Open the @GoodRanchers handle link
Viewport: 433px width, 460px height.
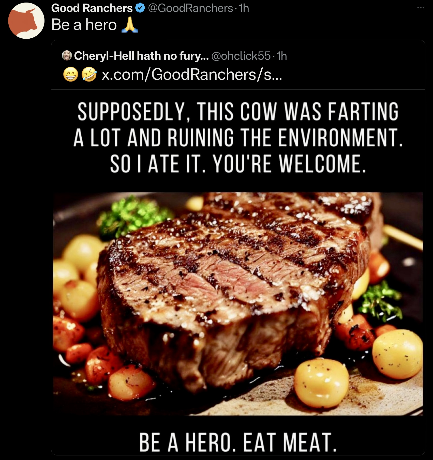190,8
